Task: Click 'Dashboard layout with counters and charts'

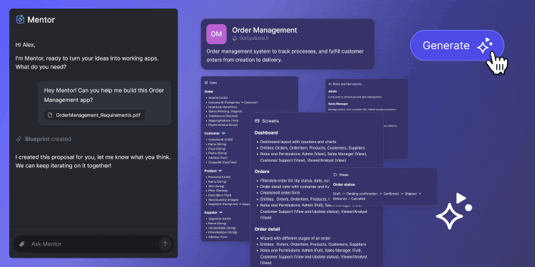Action: click(x=298, y=142)
